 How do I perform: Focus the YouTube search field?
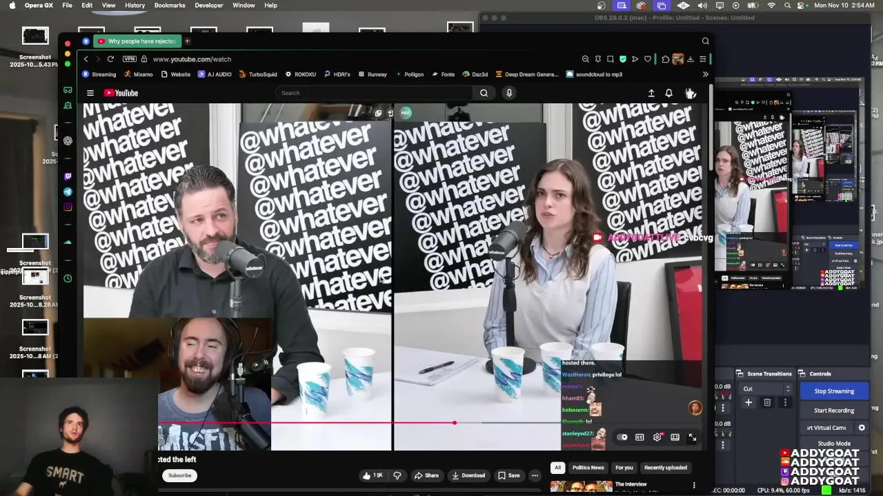tap(375, 93)
